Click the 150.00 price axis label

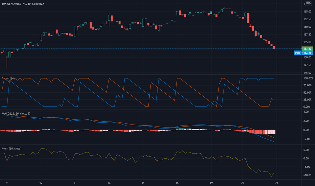[x=307, y=57]
